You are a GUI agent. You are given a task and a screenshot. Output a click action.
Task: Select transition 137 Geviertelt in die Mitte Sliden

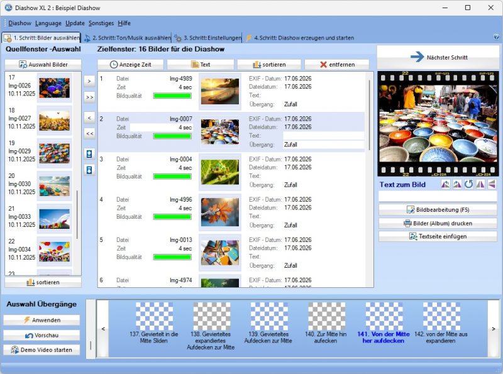(x=154, y=323)
